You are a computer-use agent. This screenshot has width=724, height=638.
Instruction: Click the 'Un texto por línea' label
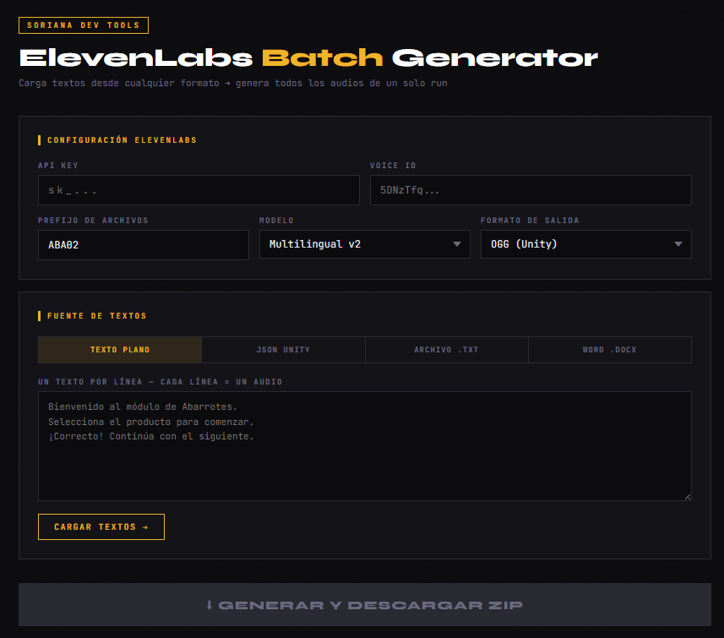pos(161,382)
